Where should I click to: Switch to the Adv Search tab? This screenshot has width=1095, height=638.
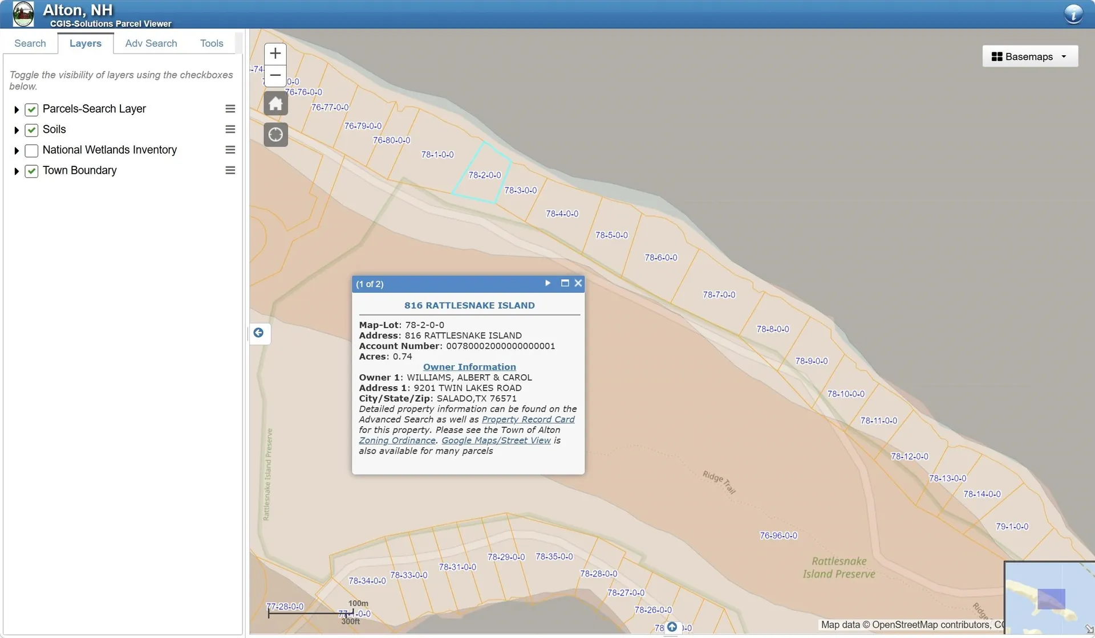[x=151, y=43]
